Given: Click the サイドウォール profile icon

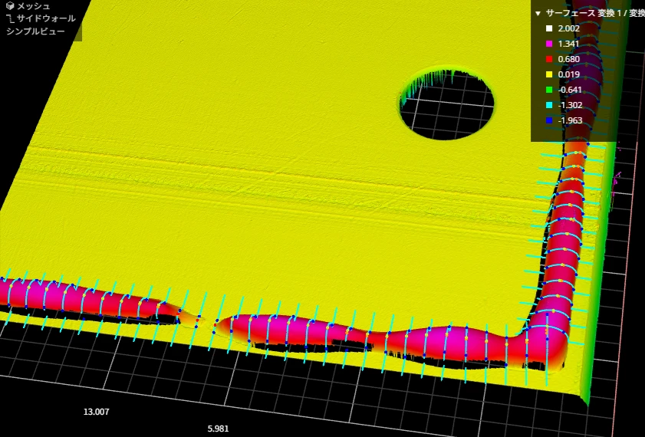Looking at the screenshot, I should click(10, 18).
